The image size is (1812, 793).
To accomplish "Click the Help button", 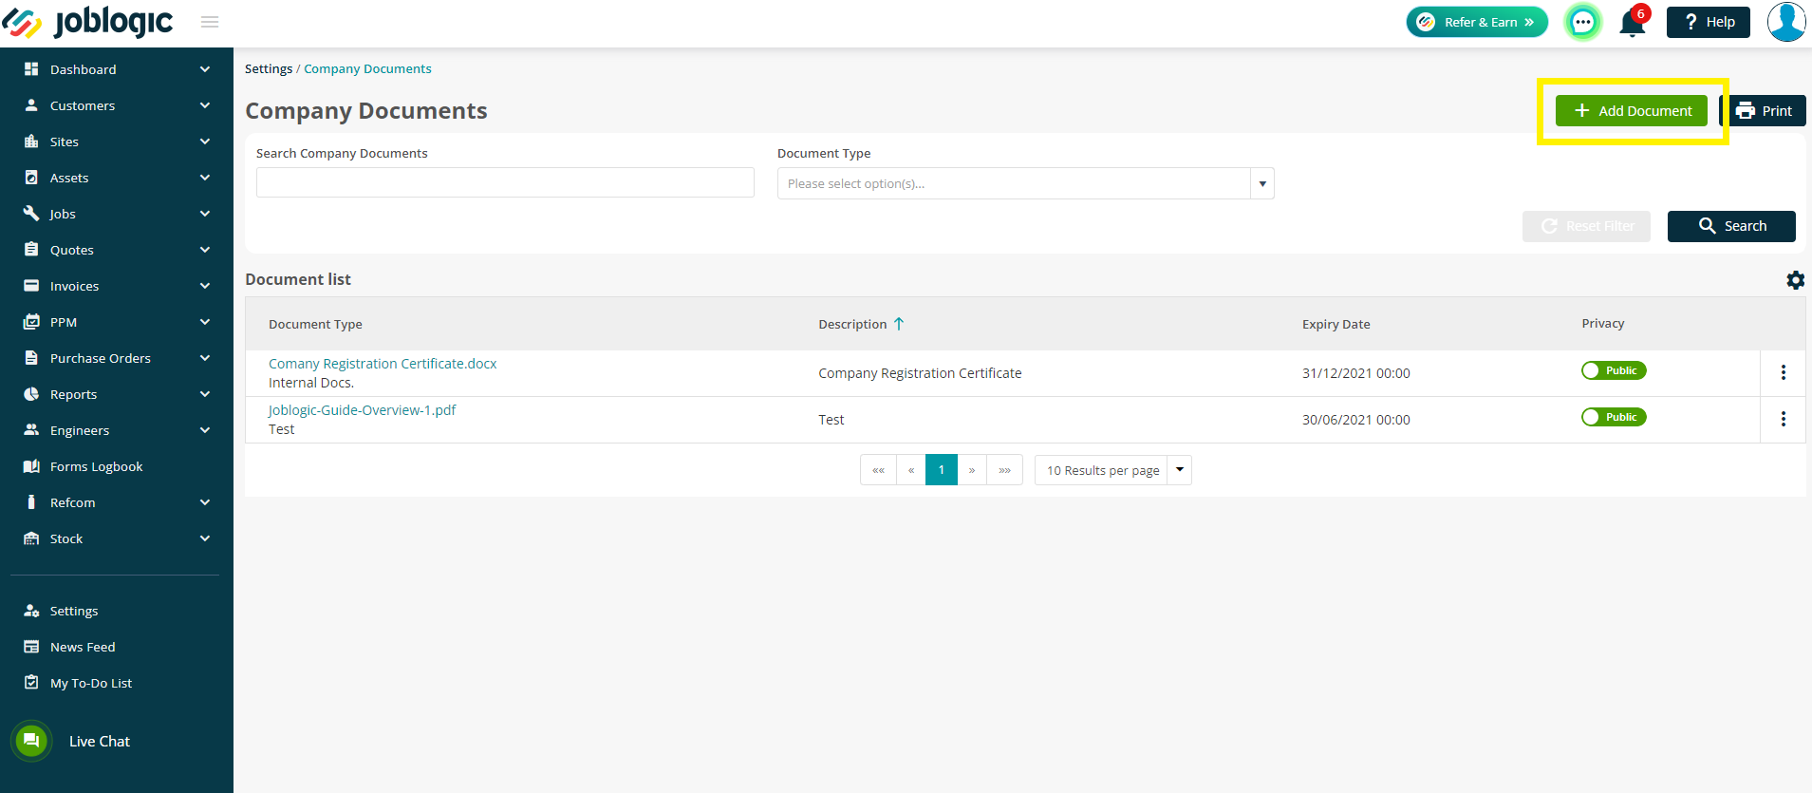I will pyautogui.click(x=1709, y=22).
